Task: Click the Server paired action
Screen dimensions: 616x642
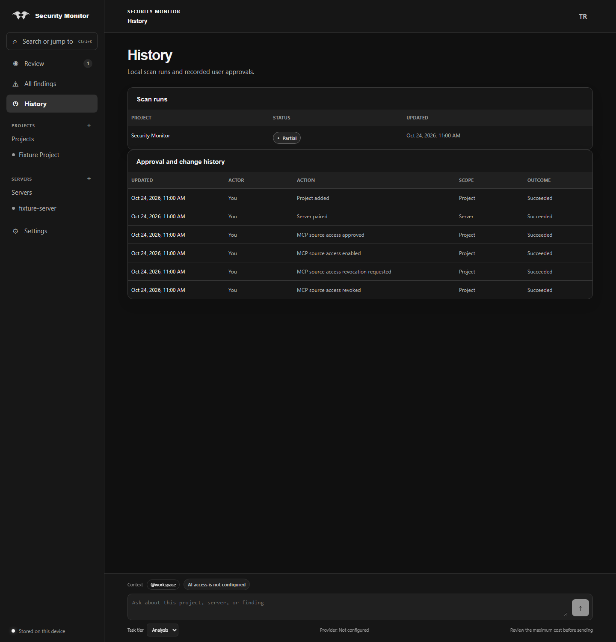Action: click(x=312, y=217)
